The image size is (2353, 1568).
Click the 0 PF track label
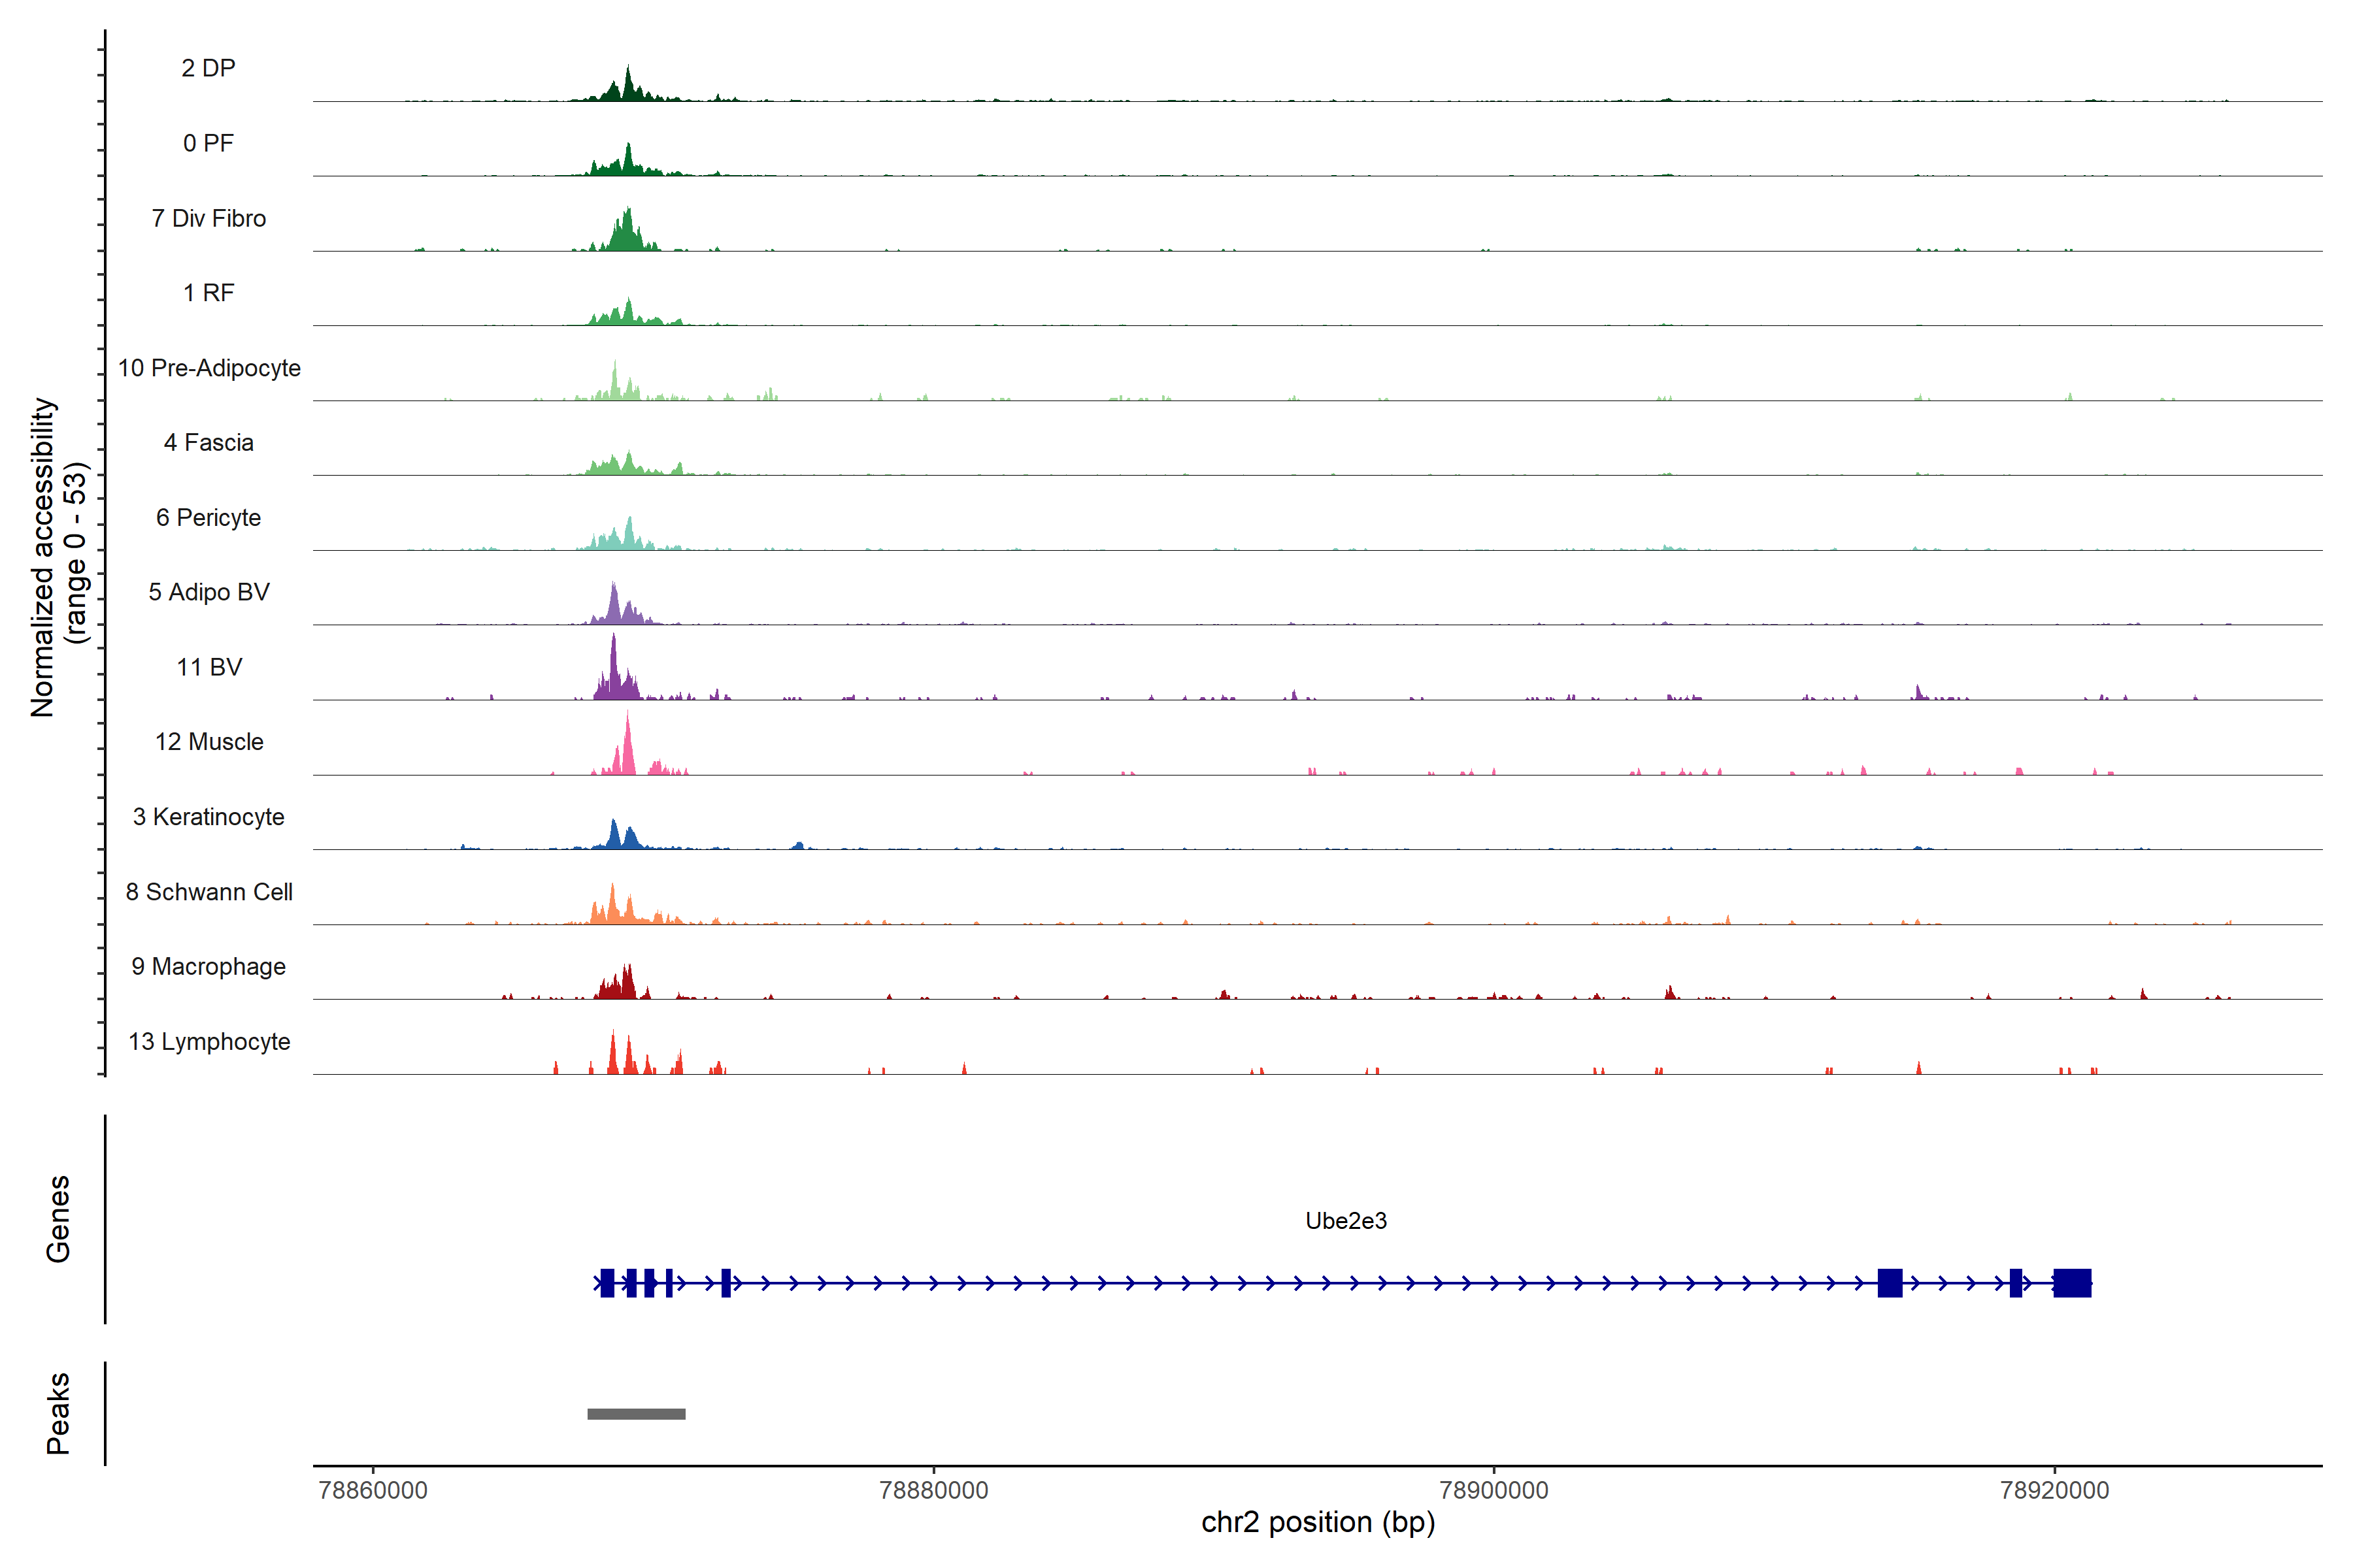(x=208, y=143)
